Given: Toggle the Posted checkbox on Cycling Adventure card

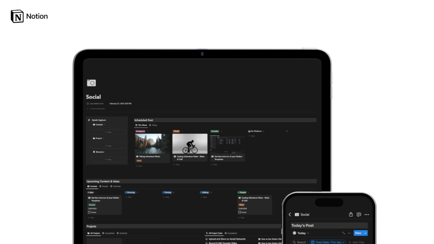Looking at the screenshot, I should point(240,212).
